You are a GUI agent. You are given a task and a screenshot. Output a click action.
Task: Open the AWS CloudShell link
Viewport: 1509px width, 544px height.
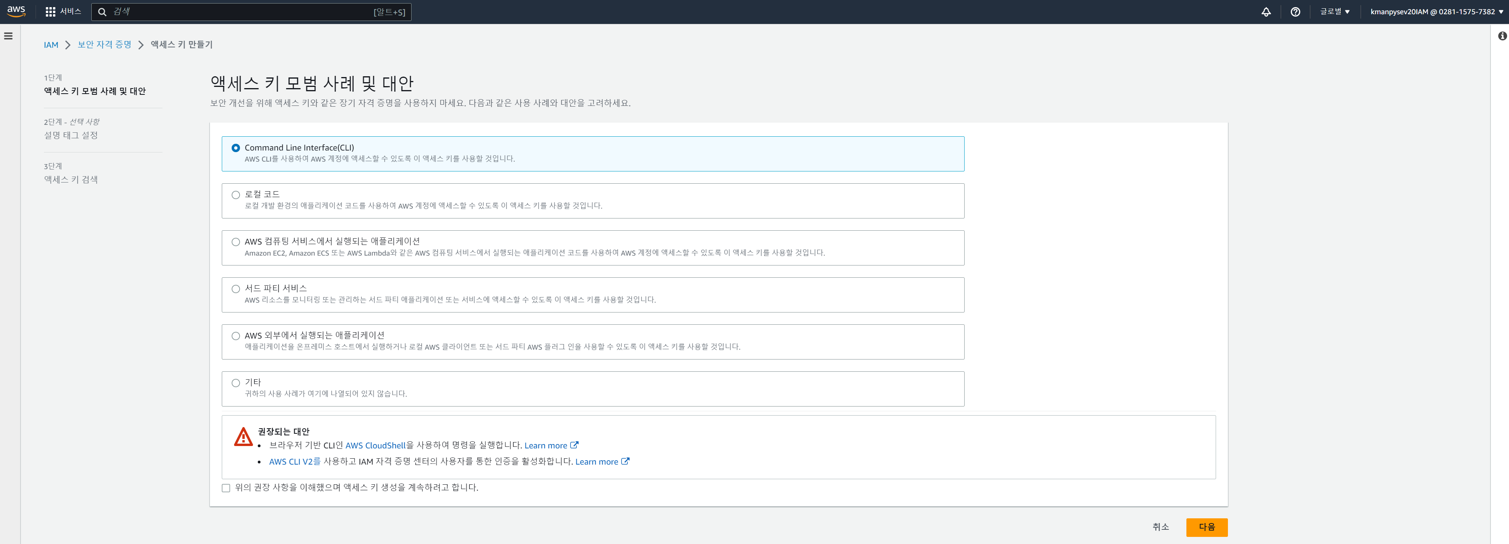pos(376,446)
